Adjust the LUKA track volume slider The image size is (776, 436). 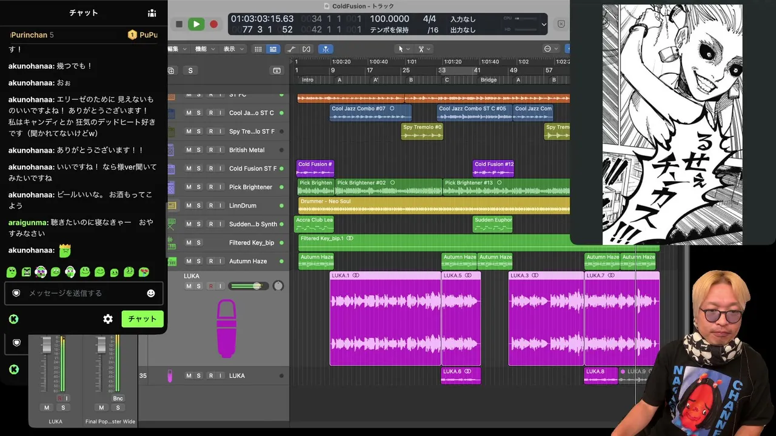tap(249, 286)
